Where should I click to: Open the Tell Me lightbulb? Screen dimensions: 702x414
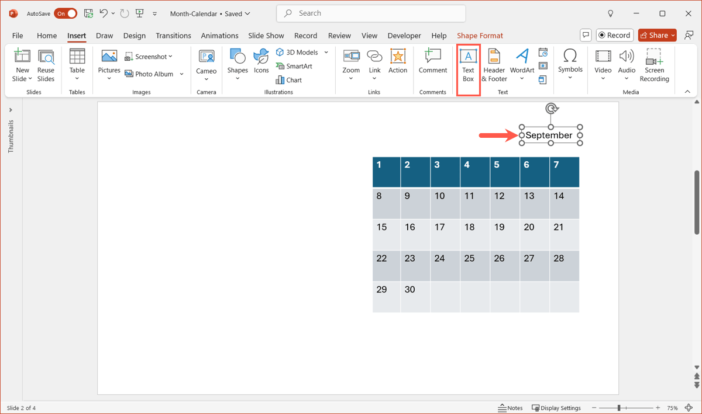point(611,13)
